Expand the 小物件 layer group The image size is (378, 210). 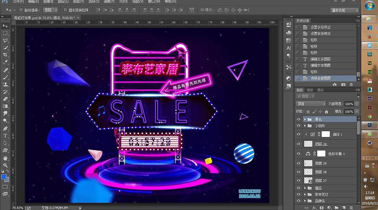[x=305, y=126]
